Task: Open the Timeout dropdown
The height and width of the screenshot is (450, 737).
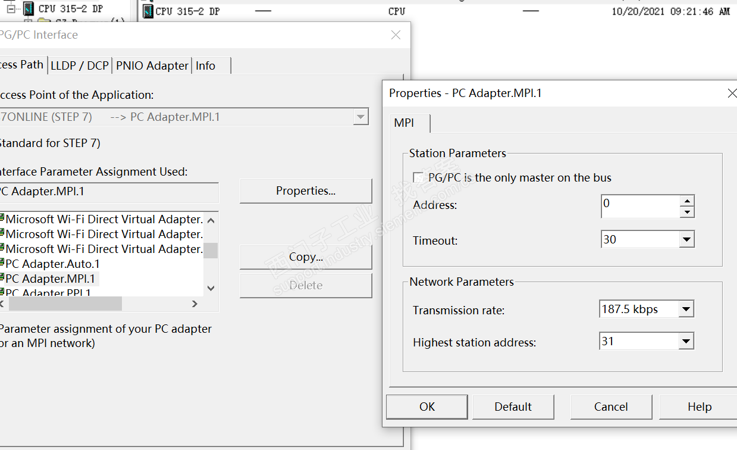Action: point(687,240)
